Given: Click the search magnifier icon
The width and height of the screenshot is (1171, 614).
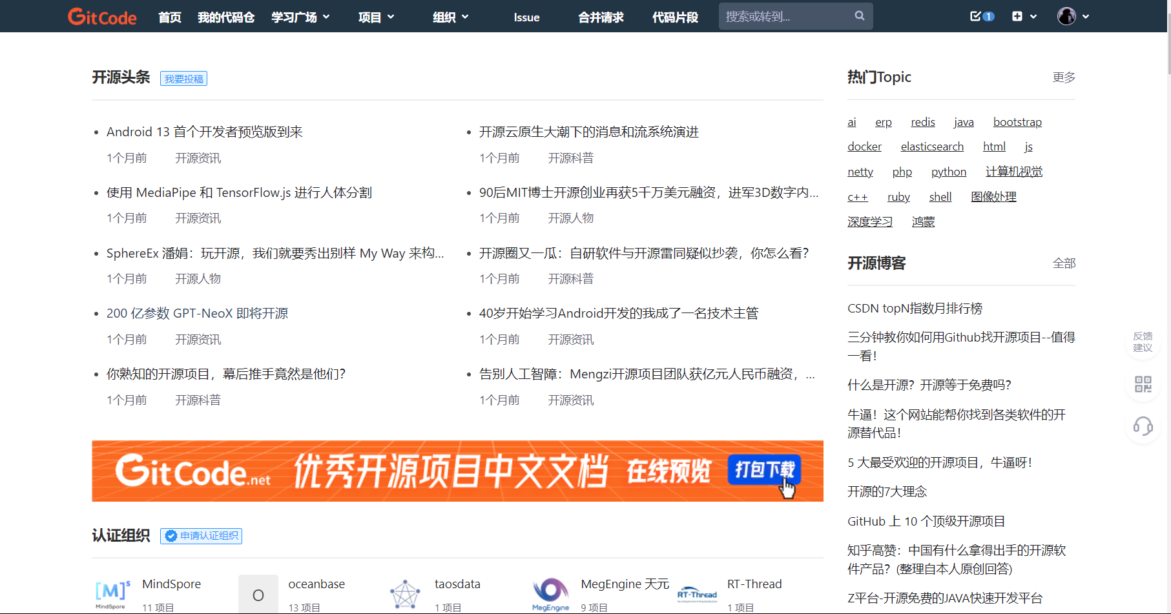Looking at the screenshot, I should point(858,15).
